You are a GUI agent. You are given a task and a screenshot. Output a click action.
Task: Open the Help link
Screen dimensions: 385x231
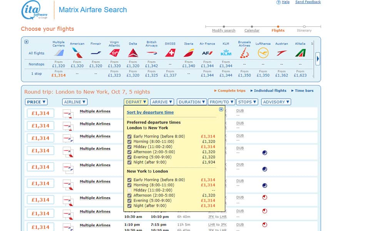click(x=286, y=2)
